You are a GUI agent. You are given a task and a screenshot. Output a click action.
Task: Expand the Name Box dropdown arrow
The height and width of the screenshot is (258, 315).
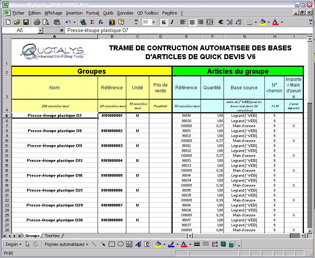[x=40, y=30]
